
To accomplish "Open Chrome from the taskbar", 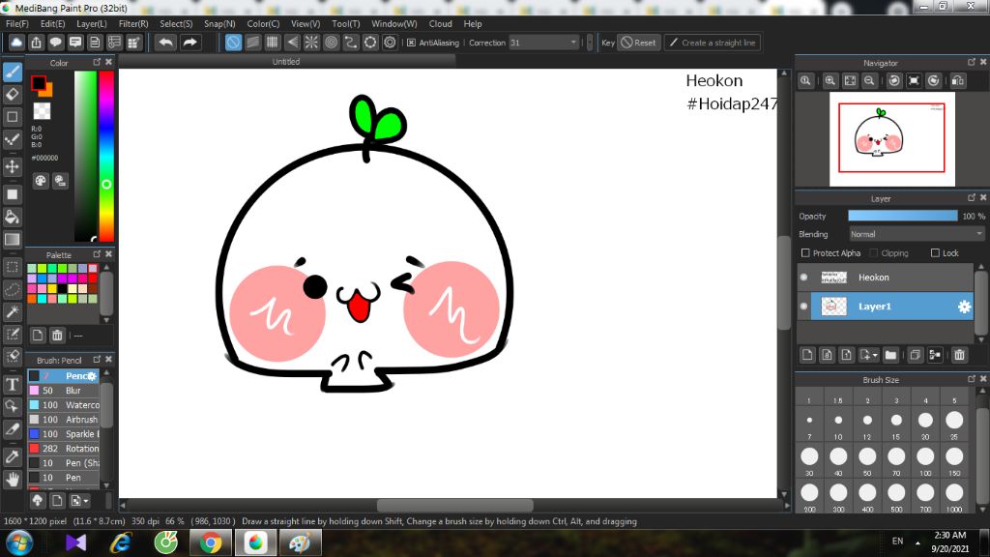I will tap(211, 543).
